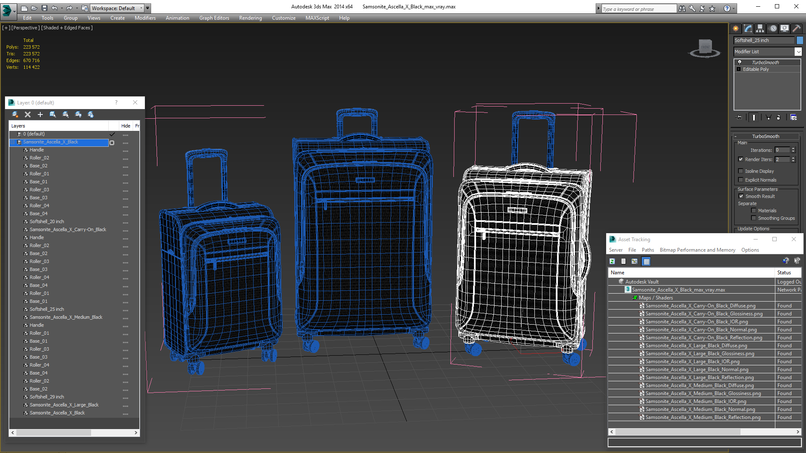Image resolution: width=806 pixels, height=453 pixels.
Task: Toggle the Render Iters checkbox
Action: point(741,159)
